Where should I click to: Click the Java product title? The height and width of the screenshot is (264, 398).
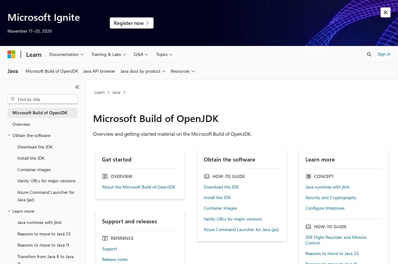pyautogui.click(x=13, y=71)
